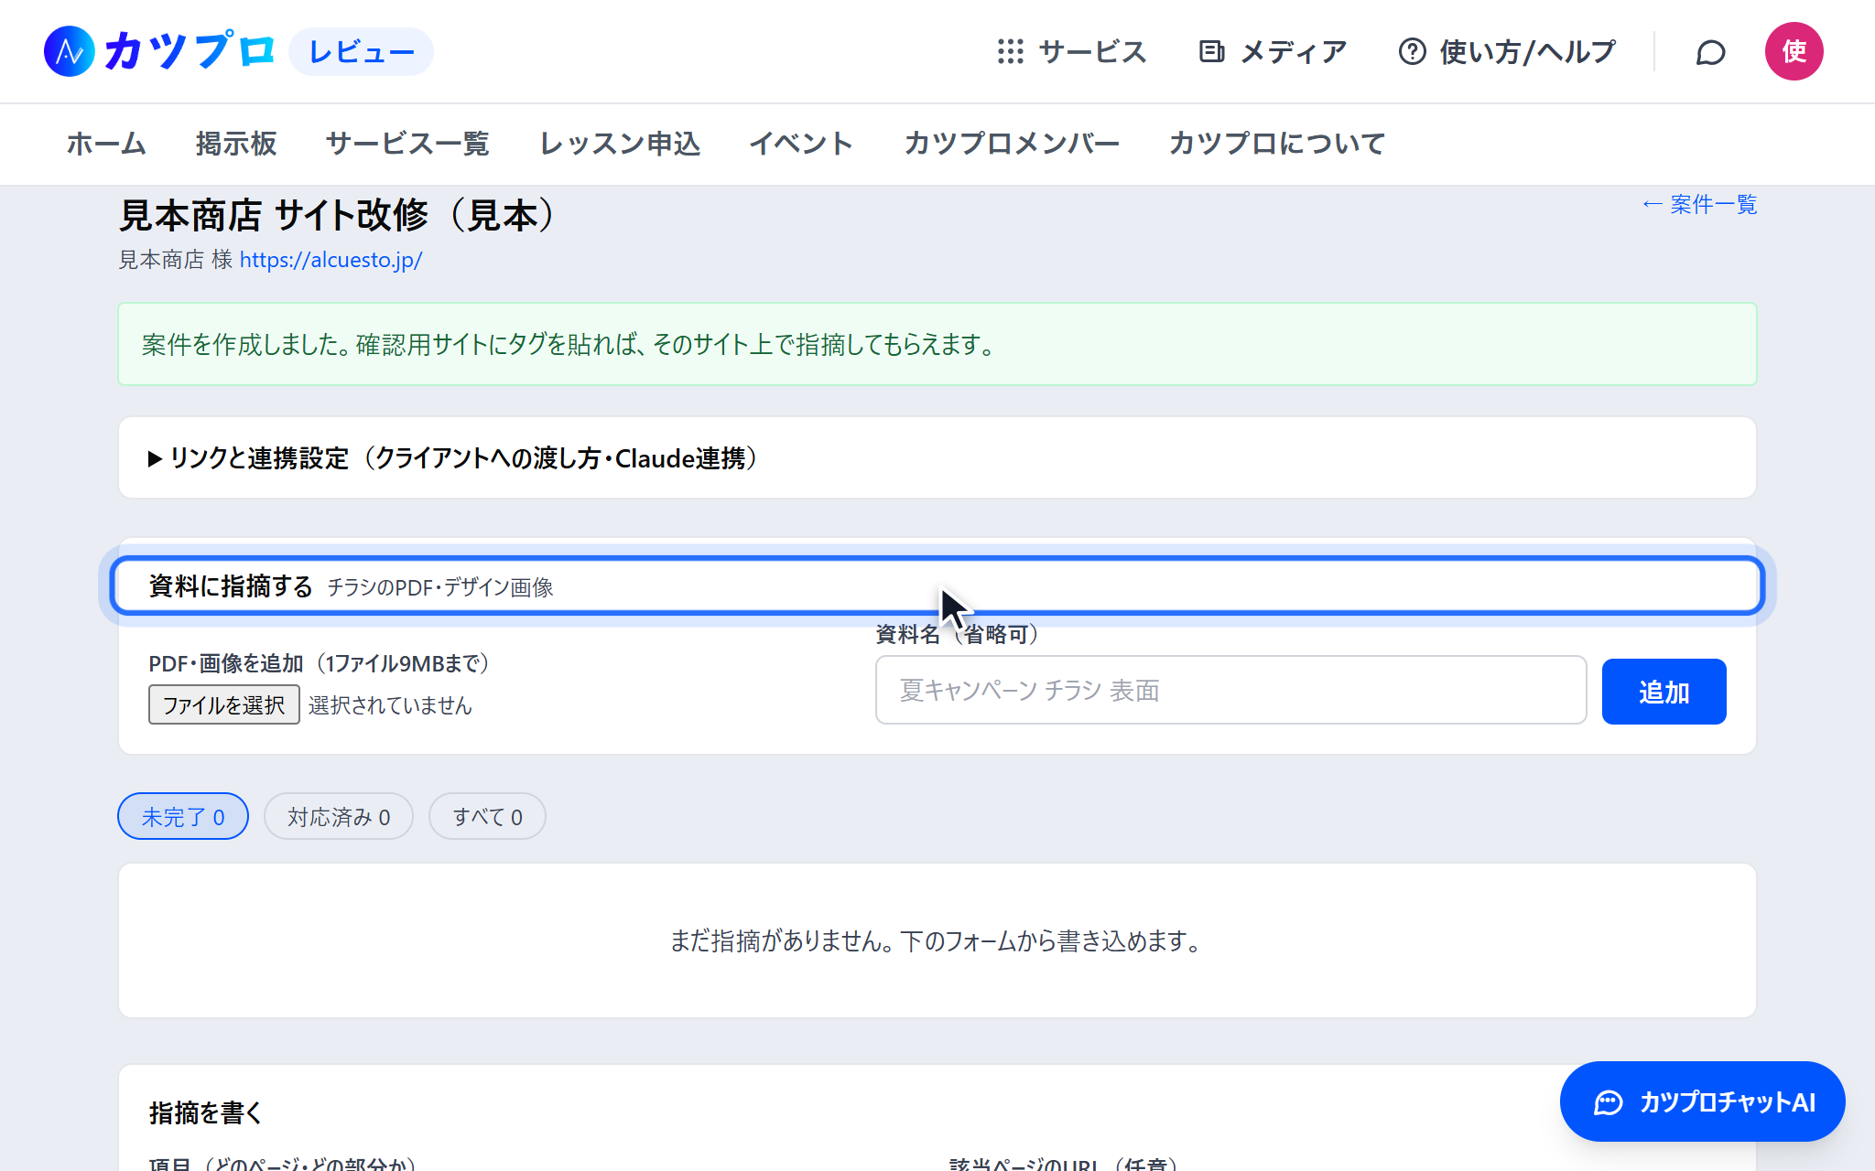1875x1171 pixels.
Task: Select the すべて 0 filter
Action: (x=487, y=816)
